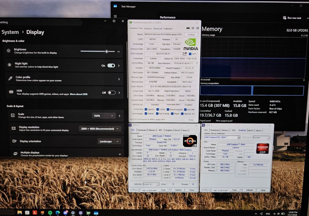Open Task Manager navigation hamburger menu
309x216 pixels.
click(x=115, y=16)
